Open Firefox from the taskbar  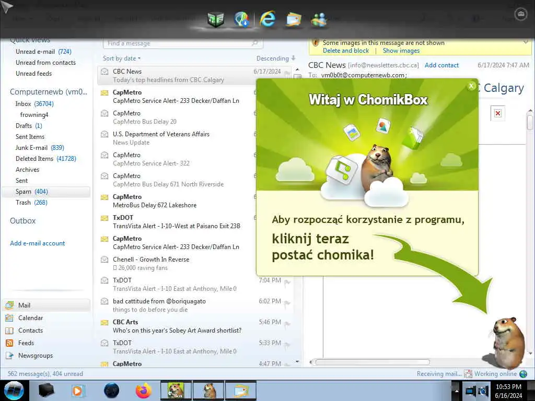pos(144,391)
